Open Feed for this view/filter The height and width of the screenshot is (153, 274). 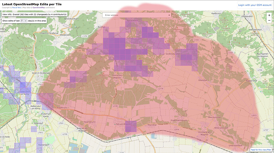point(261,150)
